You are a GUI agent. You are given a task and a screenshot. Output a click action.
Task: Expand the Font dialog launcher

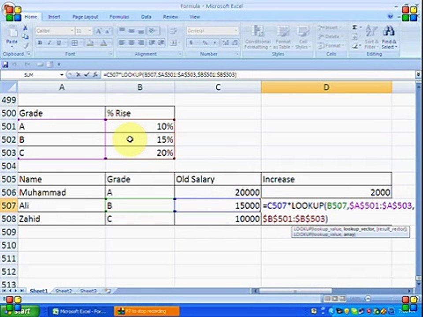pos(110,54)
